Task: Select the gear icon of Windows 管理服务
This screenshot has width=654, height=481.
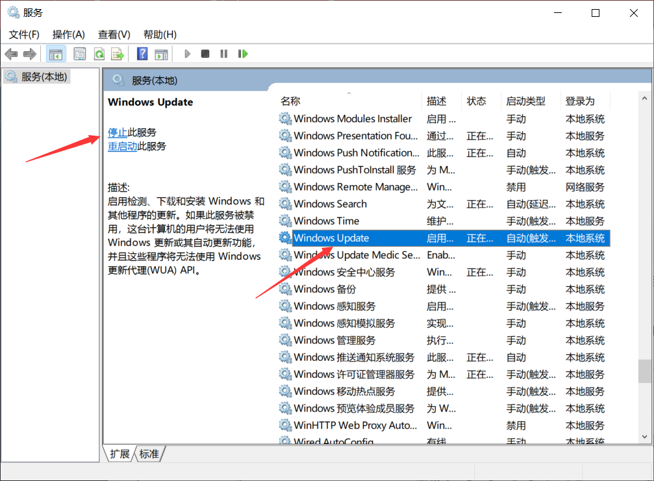Action: (285, 340)
